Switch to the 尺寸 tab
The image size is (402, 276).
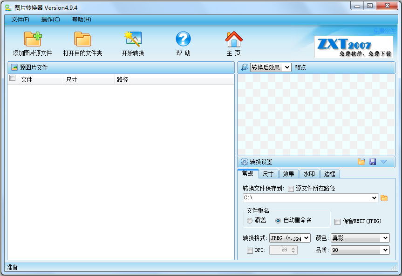(x=268, y=174)
